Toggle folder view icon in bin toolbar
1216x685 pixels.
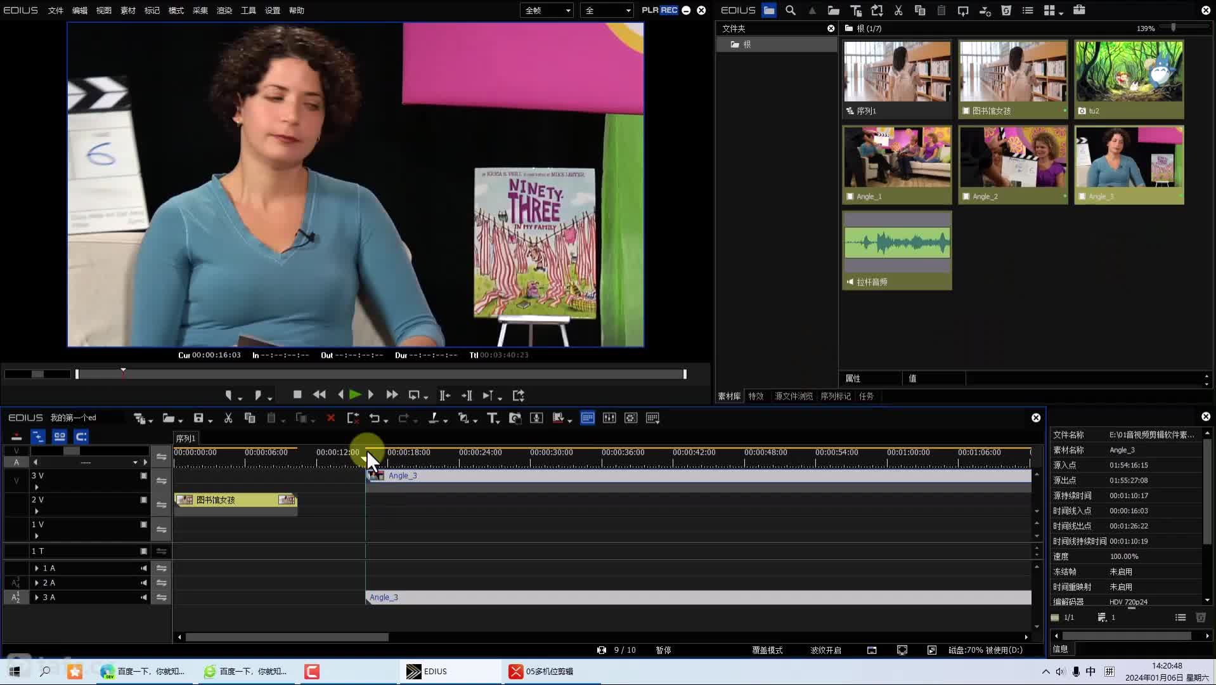pos(769,10)
